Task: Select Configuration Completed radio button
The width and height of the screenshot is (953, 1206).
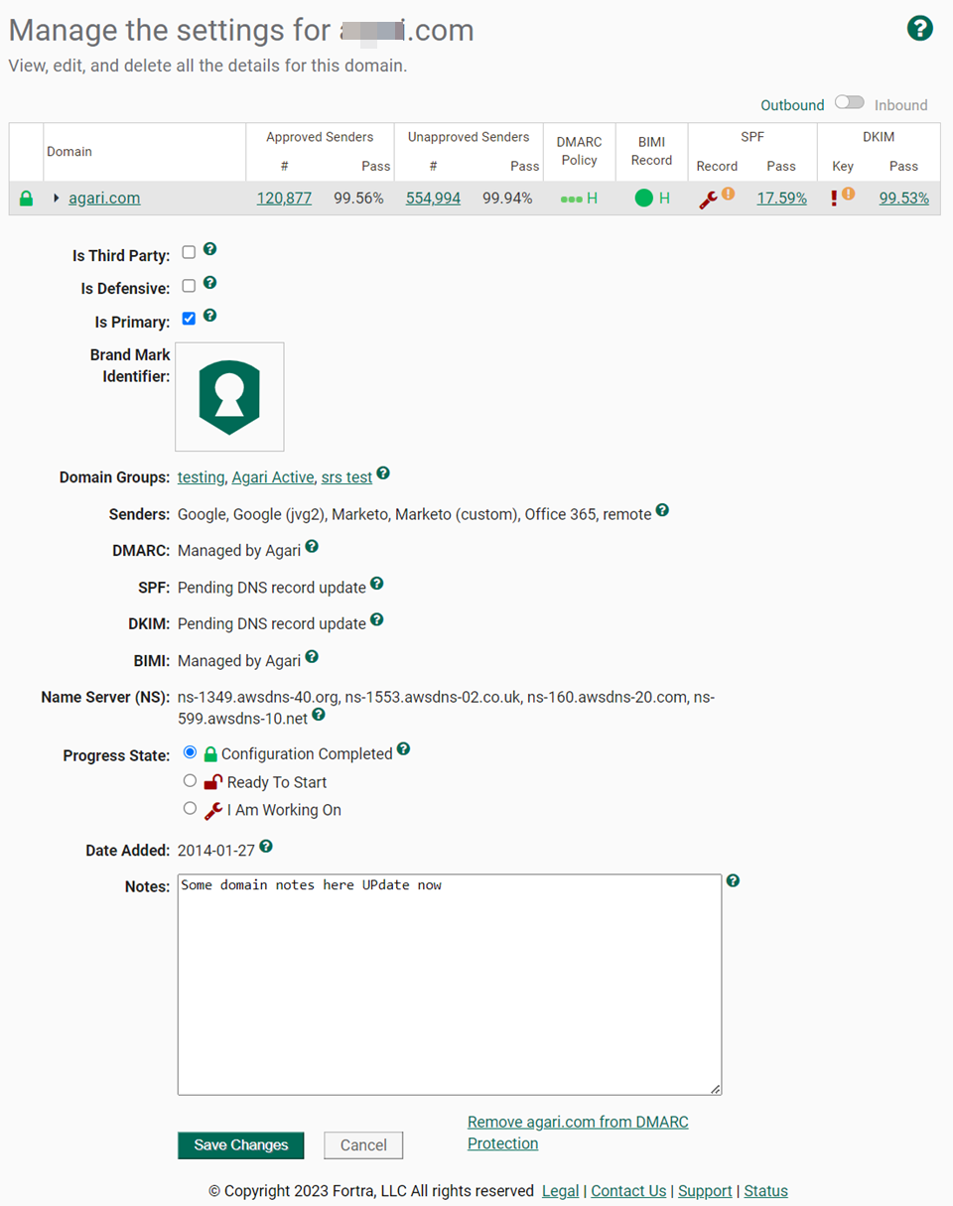Action: tap(190, 753)
